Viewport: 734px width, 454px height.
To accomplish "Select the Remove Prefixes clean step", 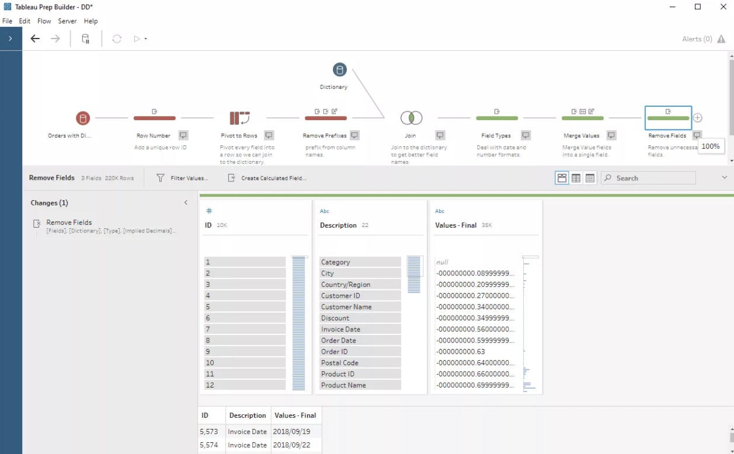I will pos(326,118).
